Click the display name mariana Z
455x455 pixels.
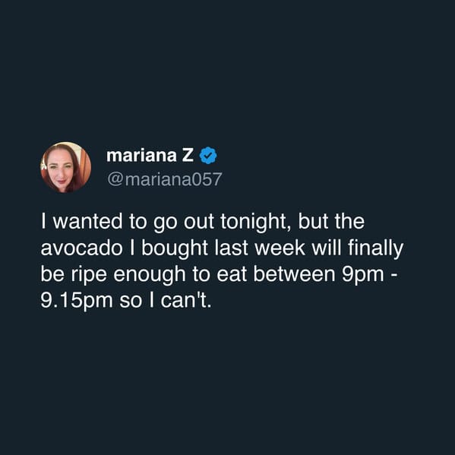point(150,156)
